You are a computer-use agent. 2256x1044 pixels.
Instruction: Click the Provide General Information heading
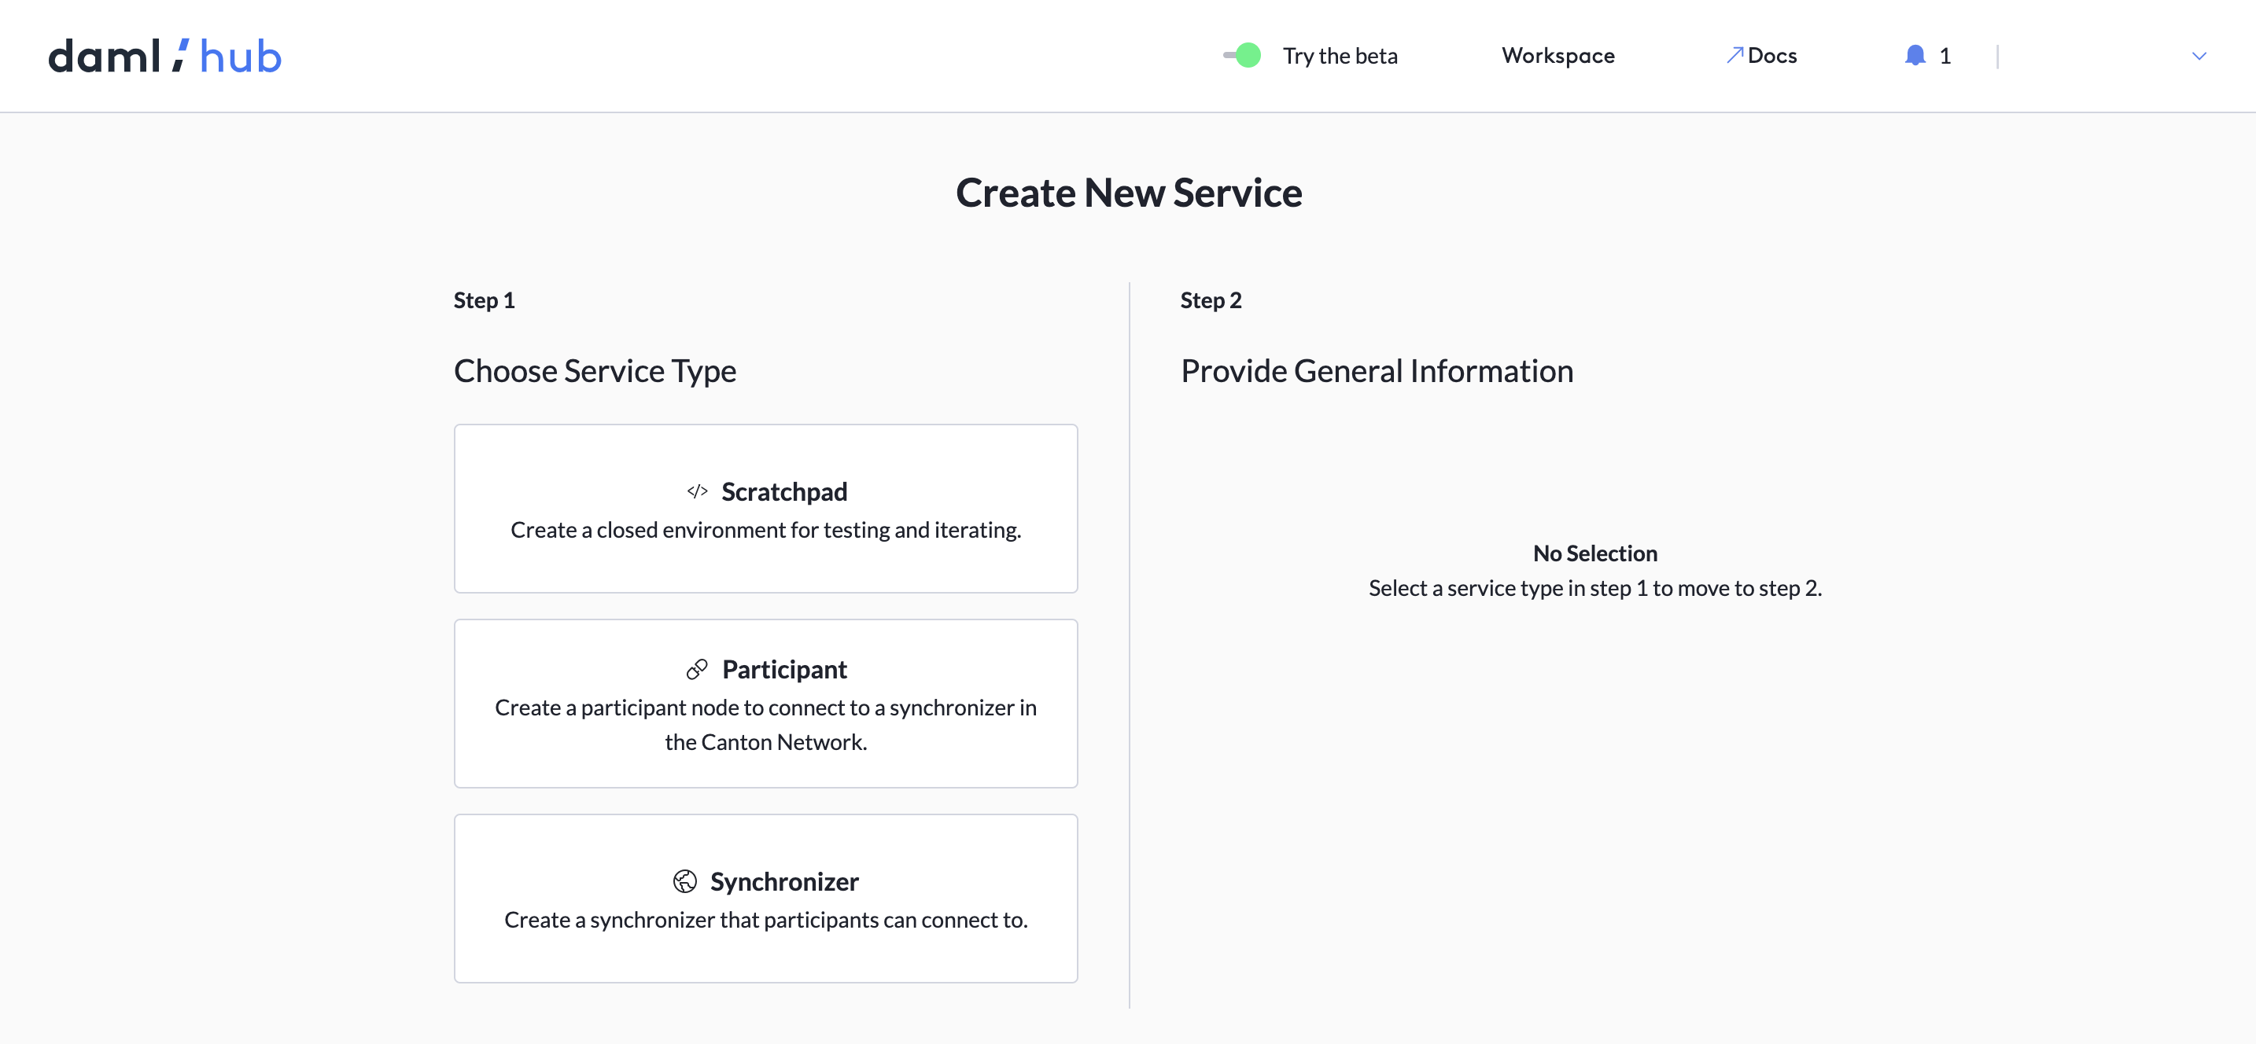pos(1377,370)
